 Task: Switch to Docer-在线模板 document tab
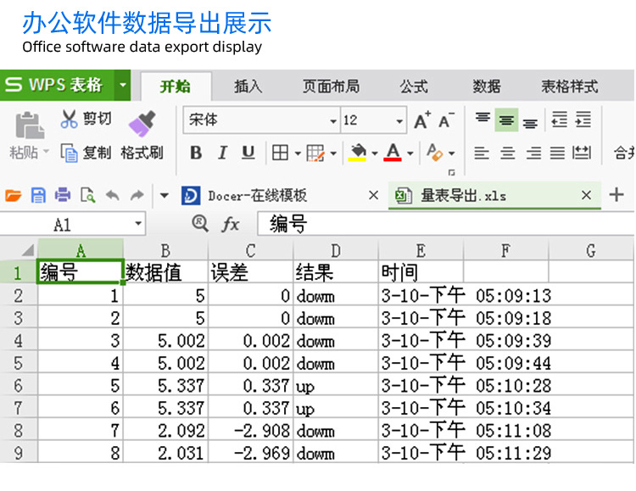coord(257,196)
